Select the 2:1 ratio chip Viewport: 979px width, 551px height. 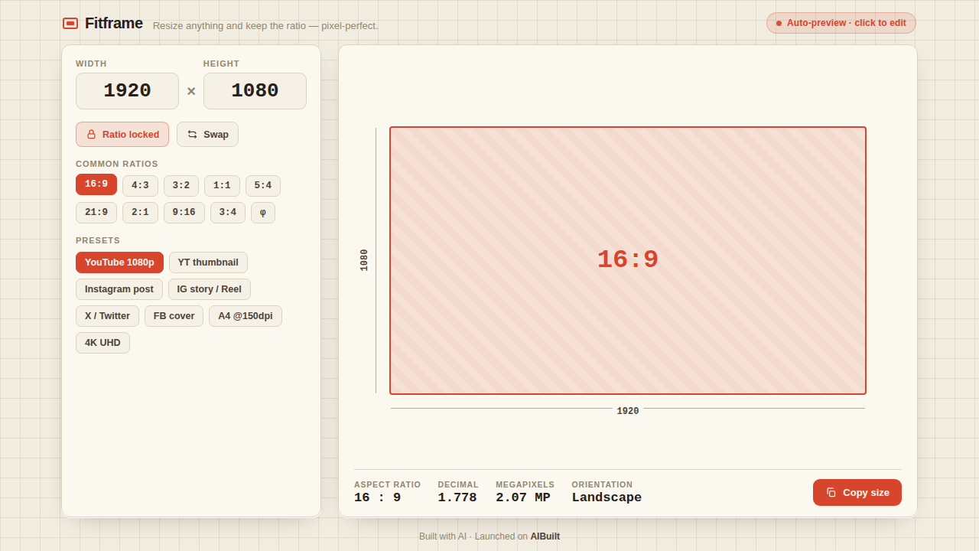point(140,213)
